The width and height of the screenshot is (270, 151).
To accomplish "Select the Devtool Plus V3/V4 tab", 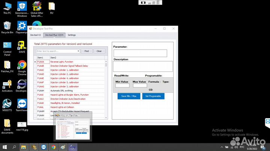I will coord(54,35).
